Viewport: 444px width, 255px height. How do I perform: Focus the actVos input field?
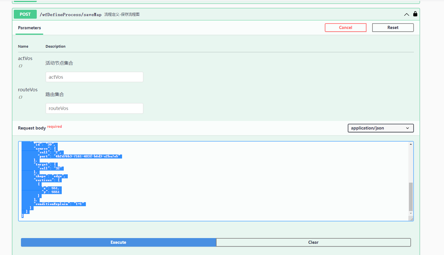point(94,77)
